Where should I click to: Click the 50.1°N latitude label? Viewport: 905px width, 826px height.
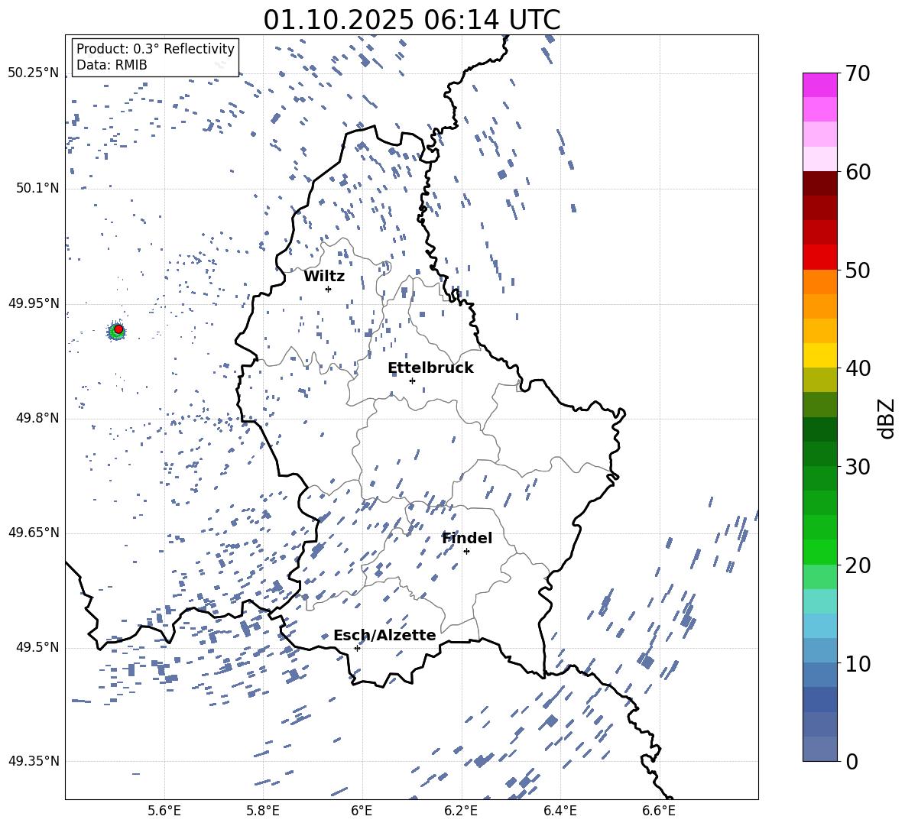(x=37, y=188)
